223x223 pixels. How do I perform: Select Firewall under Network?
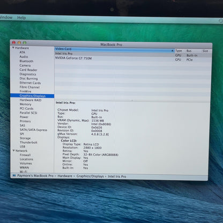(x=25, y=155)
